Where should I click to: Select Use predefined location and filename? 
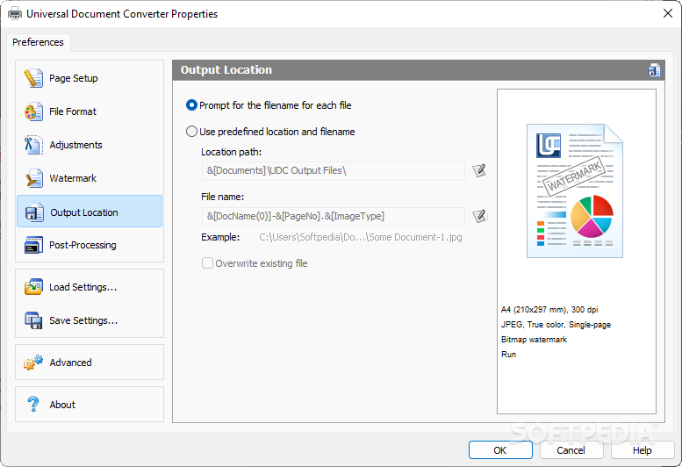tap(270, 132)
